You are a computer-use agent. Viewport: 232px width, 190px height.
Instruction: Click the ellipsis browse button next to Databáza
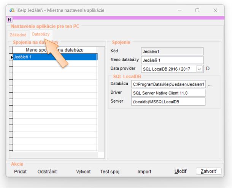tap(210, 84)
